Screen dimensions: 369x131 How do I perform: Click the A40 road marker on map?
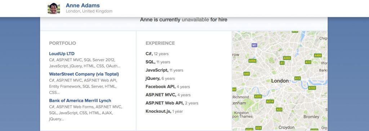246,74
